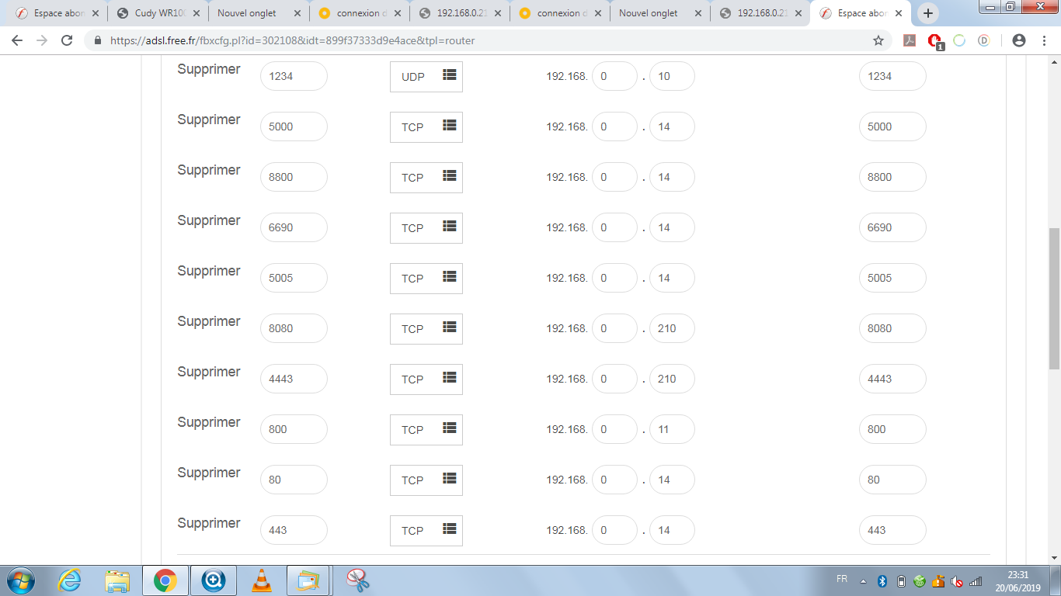Click the last IP octet field showing 210 in 8080 row
Viewport: 1061px width, 596px height.
(672, 328)
